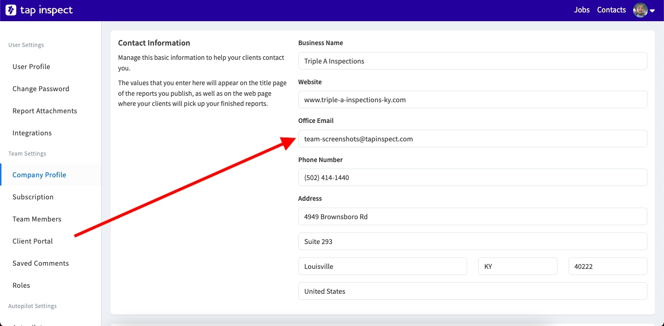Screen dimensions: 664x326
Task: Go to Client Portal settings
Action: click(33, 241)
